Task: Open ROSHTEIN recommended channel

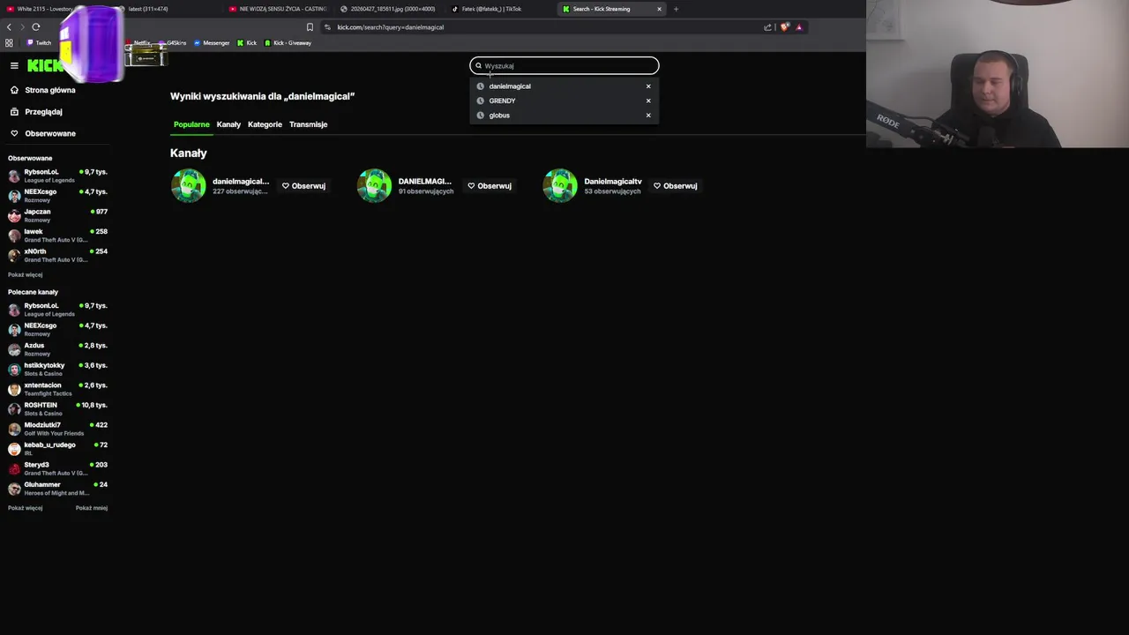Action: click(57, 408)
